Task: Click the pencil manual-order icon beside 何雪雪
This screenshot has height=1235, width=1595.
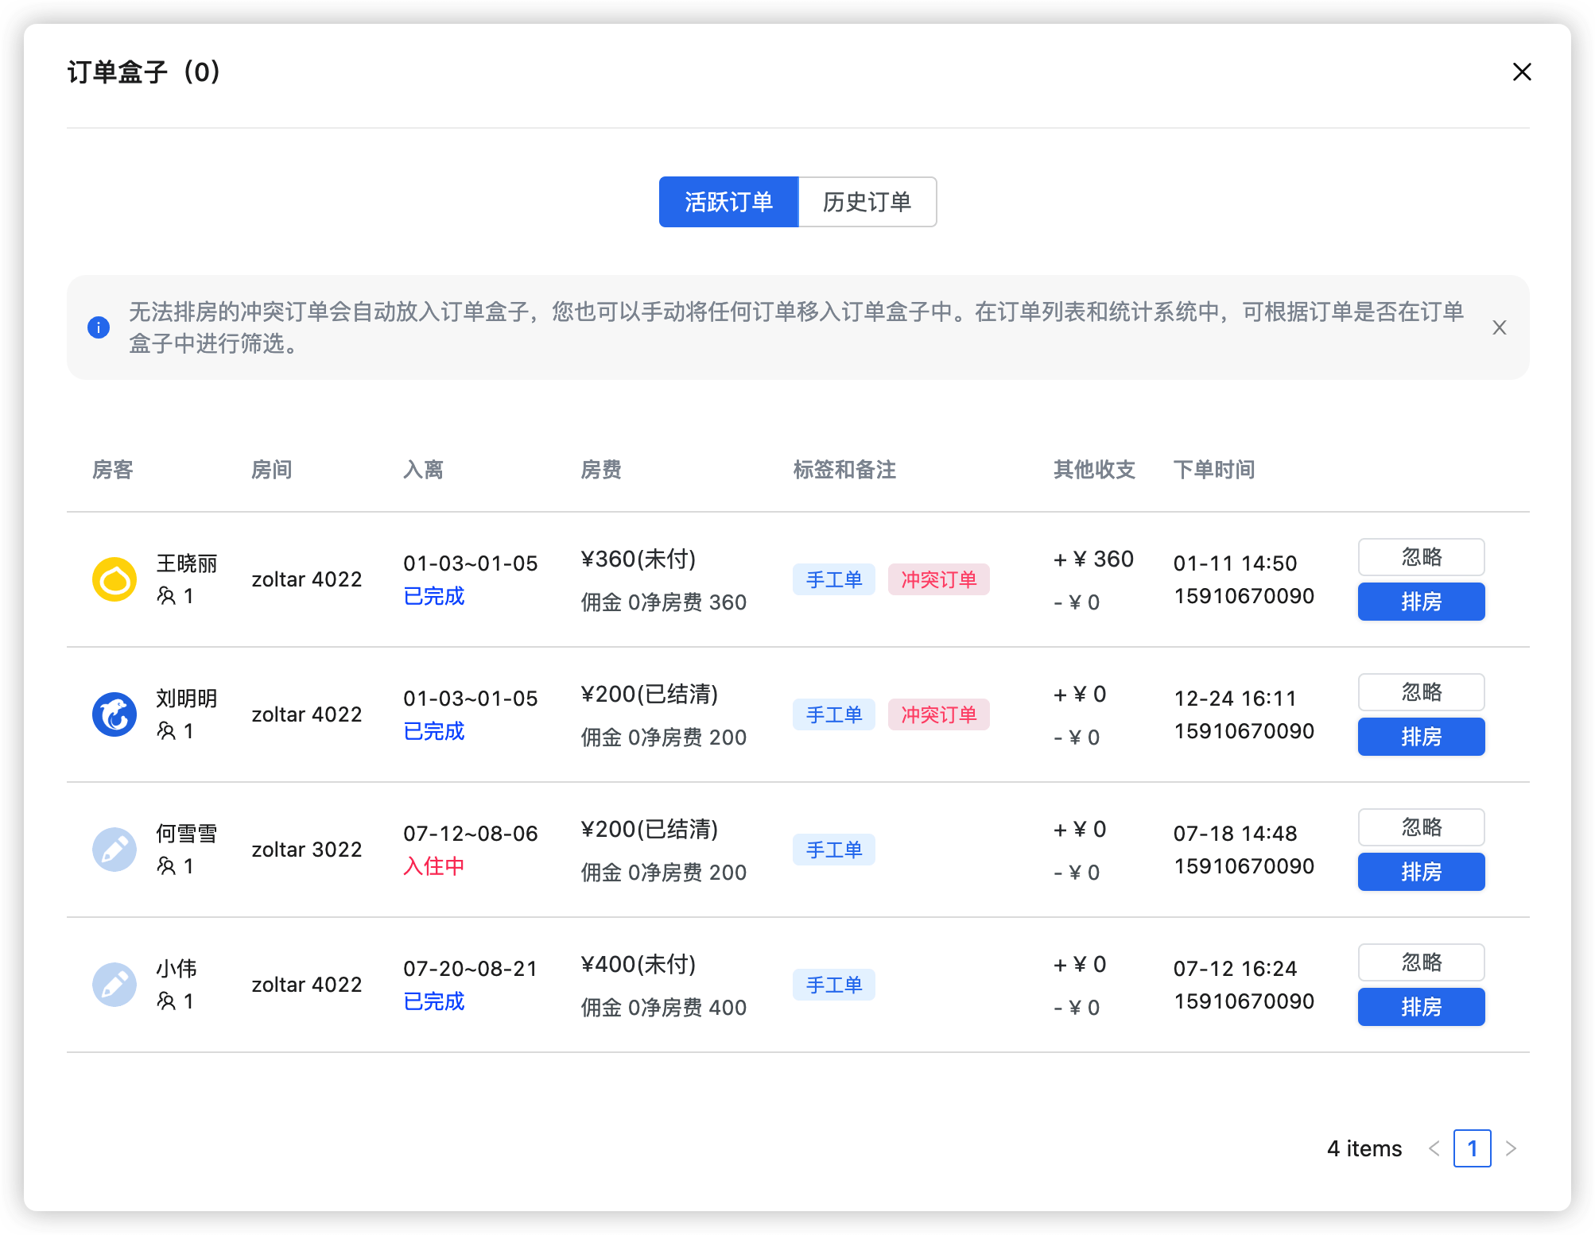Action: 114,850
